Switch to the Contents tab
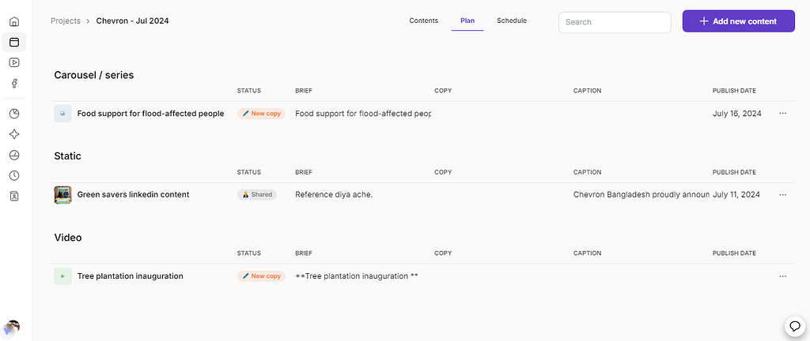810x341 pixels. point(423,21)
